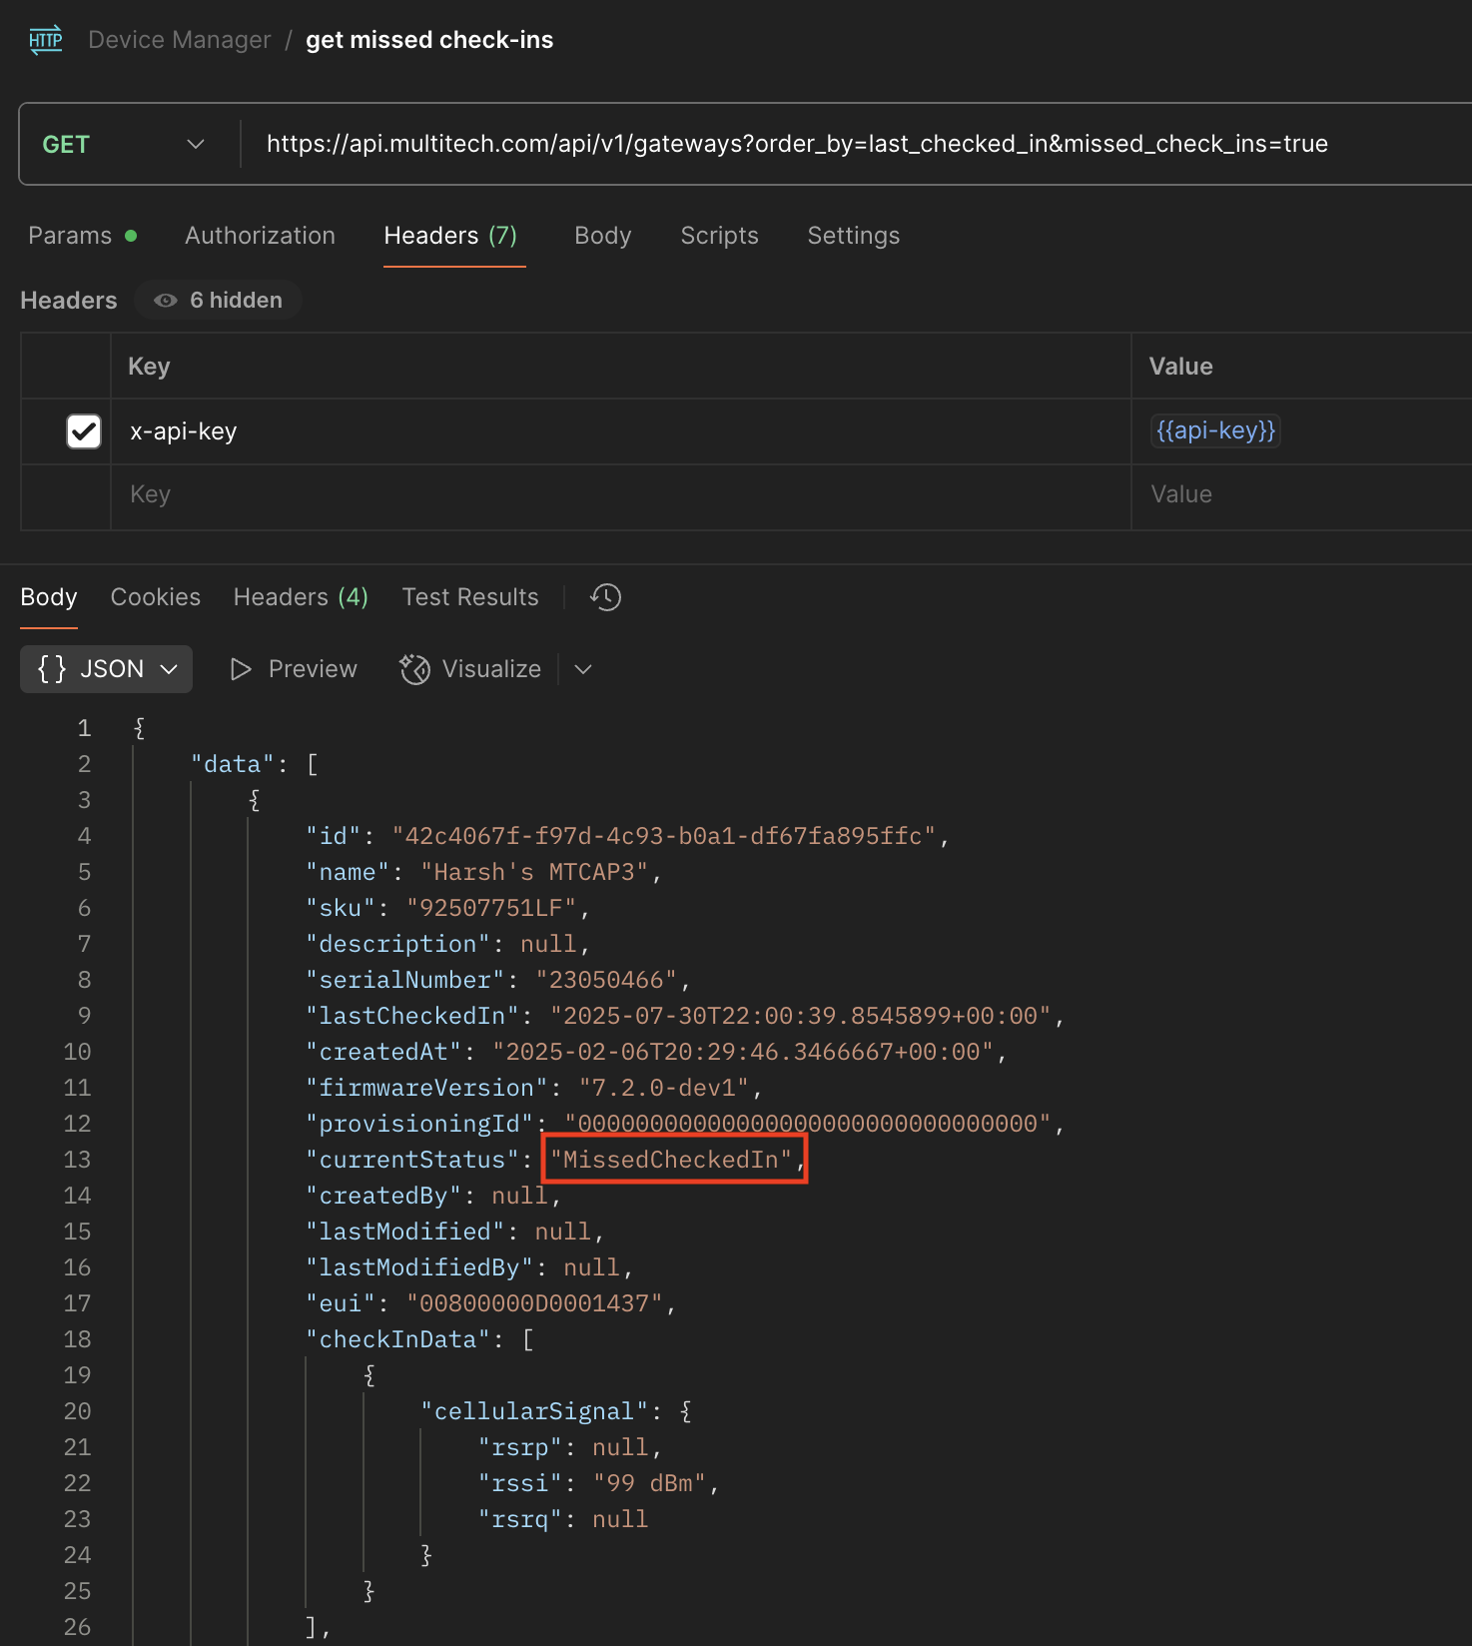1472x1646 pixels.
Task: Click the id value "42c4067f-f97d-4c93-b0a1-df67fa895ffc"
Action: [x=664, y=836]
